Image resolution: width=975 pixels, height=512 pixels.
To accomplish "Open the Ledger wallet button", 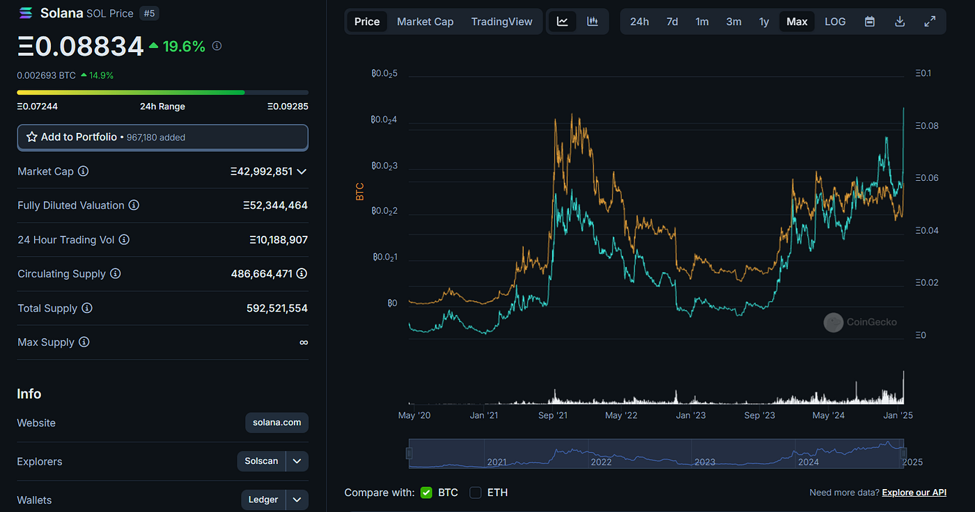I will (263, 499).
